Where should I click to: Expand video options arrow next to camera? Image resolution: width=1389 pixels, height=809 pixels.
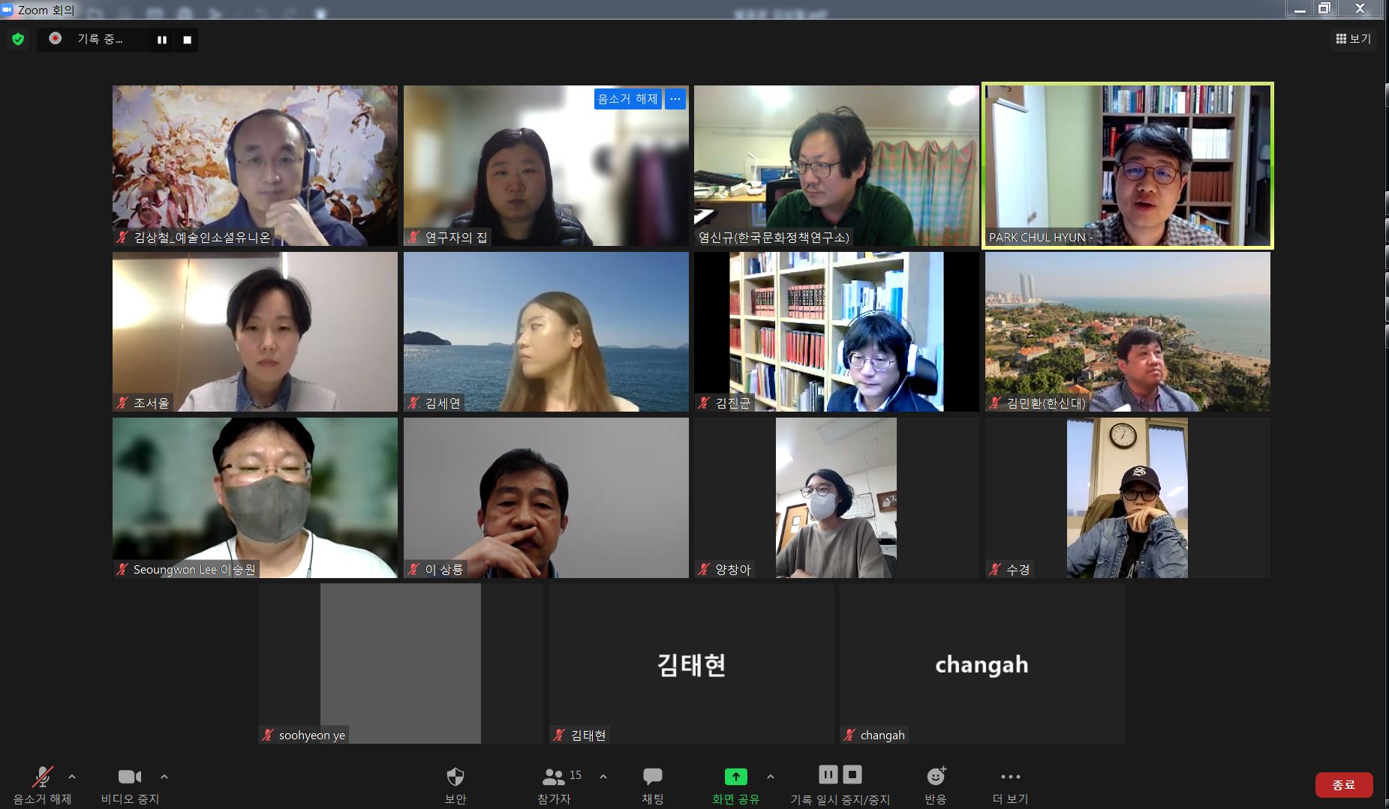point(164,777)
